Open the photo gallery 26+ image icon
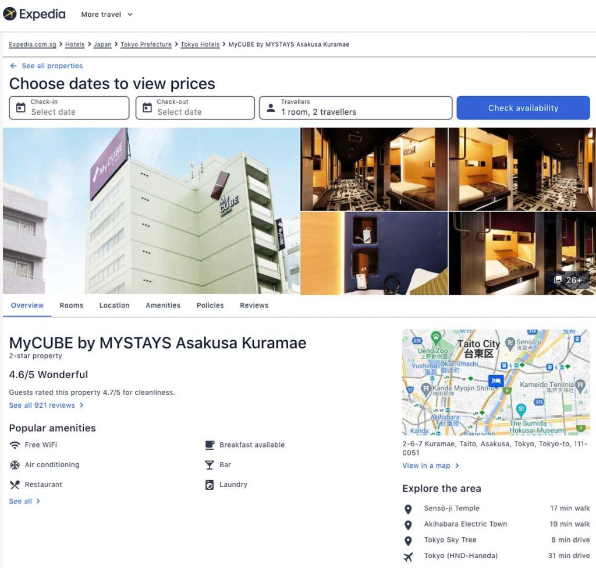The width and height of the screenshot is (596, 568). click(x=558, y=280)
